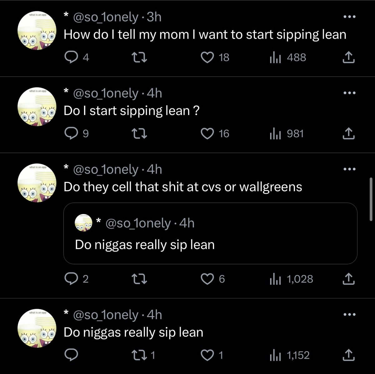Open more options on the 3h tweet
The image size is (375, 374).
[x=349, y=17]
